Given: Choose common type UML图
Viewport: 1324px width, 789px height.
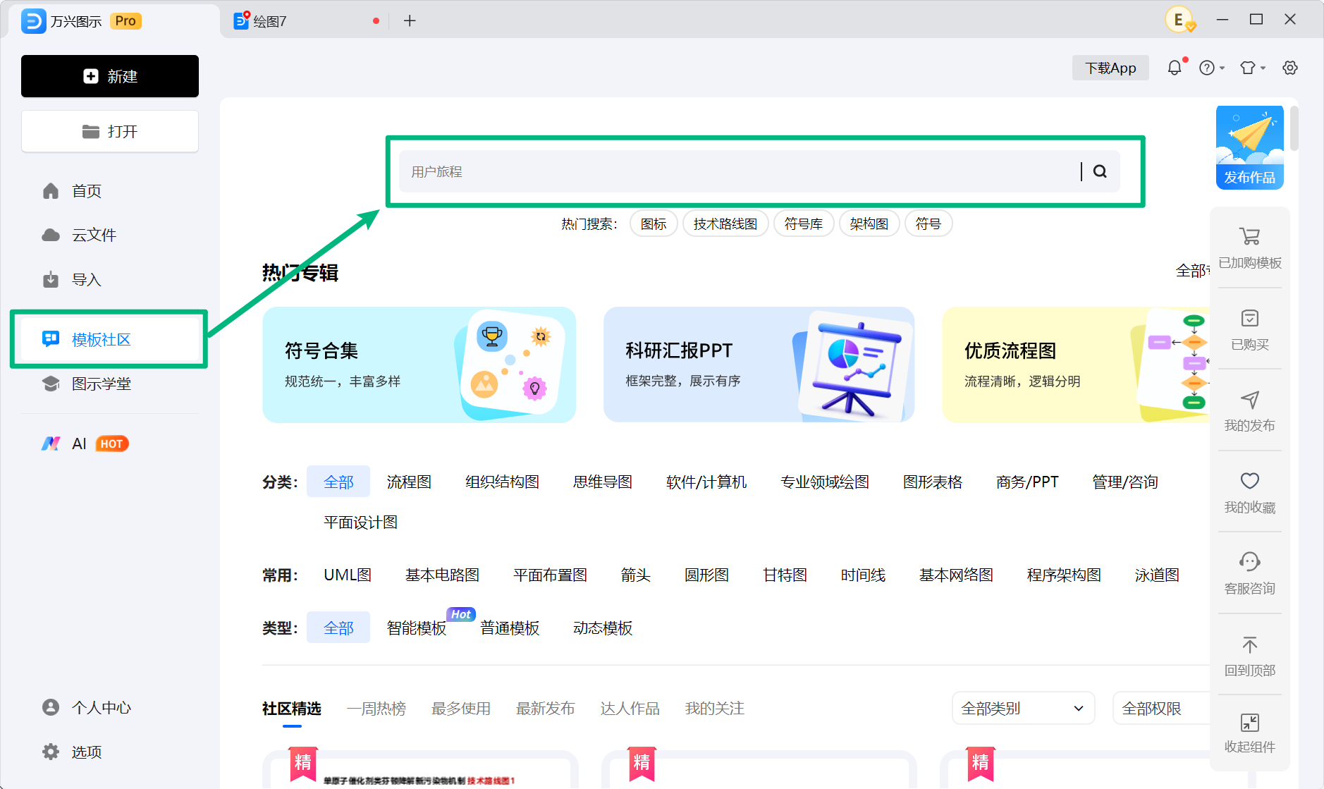Looking at the screenshot, I should [x=348, y=575].
